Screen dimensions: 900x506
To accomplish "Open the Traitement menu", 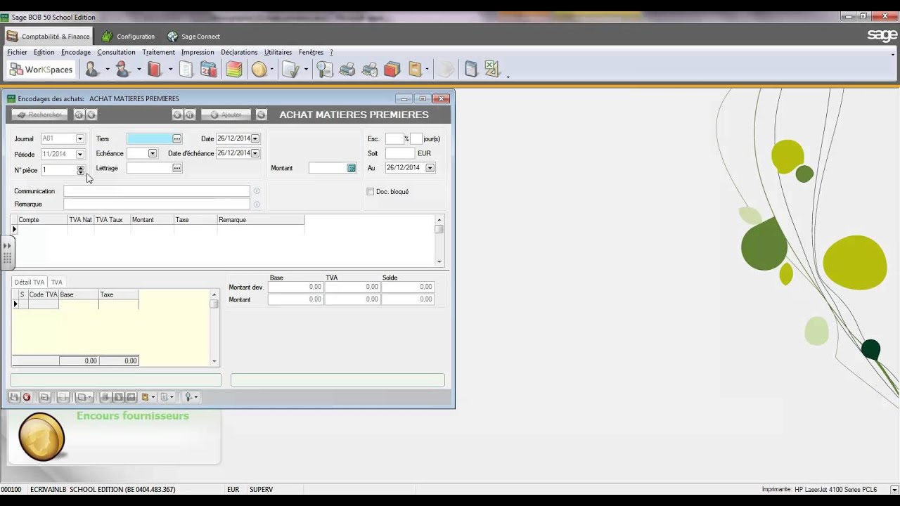I will click(158, 52).
